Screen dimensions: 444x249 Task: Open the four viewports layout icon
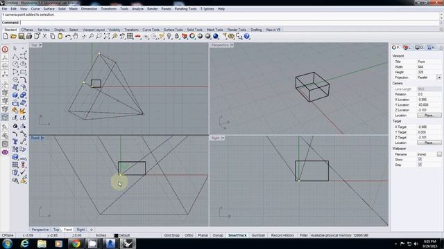point(130,36)
